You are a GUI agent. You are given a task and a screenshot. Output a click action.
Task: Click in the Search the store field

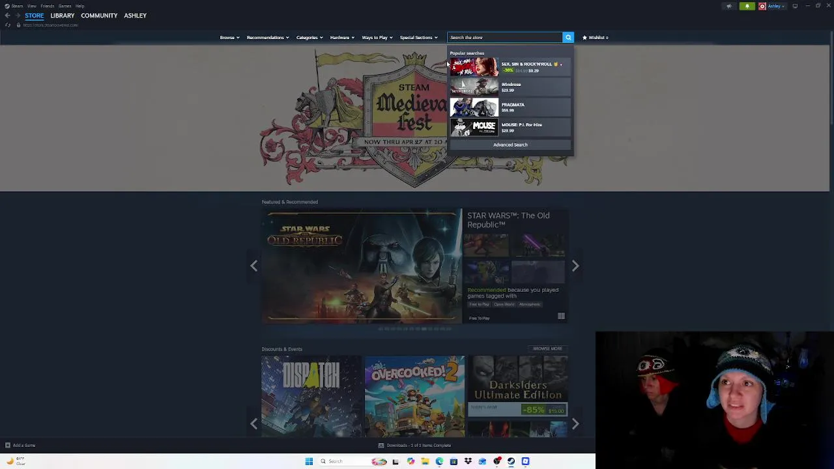(504, 37)
